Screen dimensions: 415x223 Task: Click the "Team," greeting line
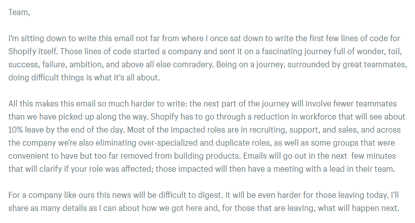point(19,13)
